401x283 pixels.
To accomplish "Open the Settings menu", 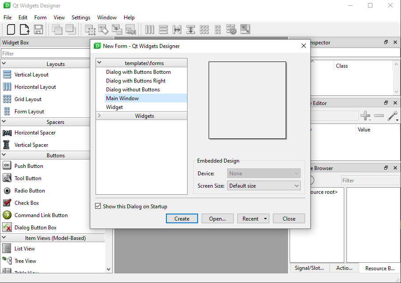I will point(81,18).
